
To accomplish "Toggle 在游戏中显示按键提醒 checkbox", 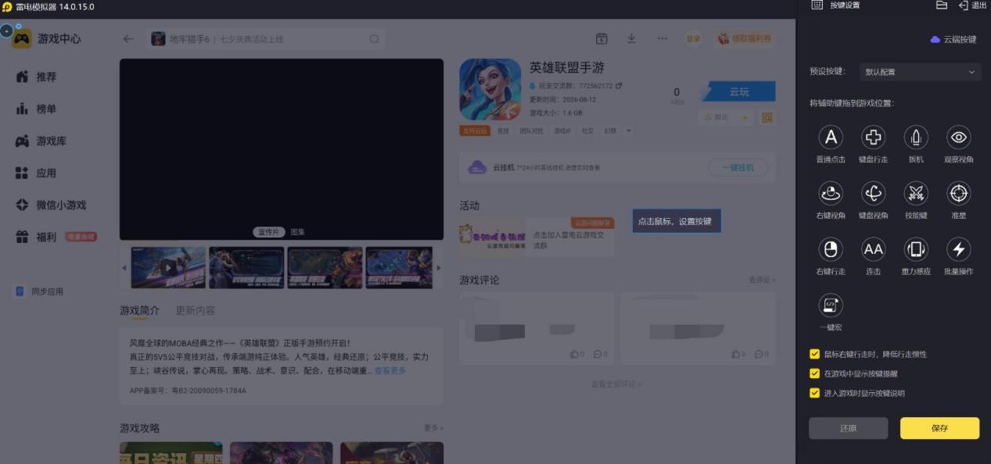I will 814,373.
